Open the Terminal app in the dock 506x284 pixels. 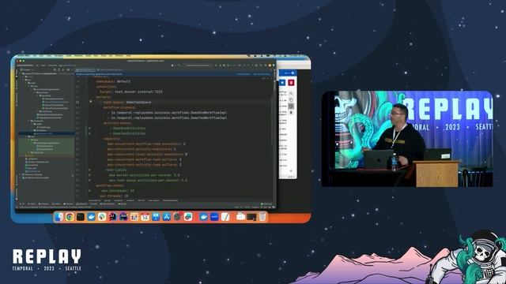81,217
